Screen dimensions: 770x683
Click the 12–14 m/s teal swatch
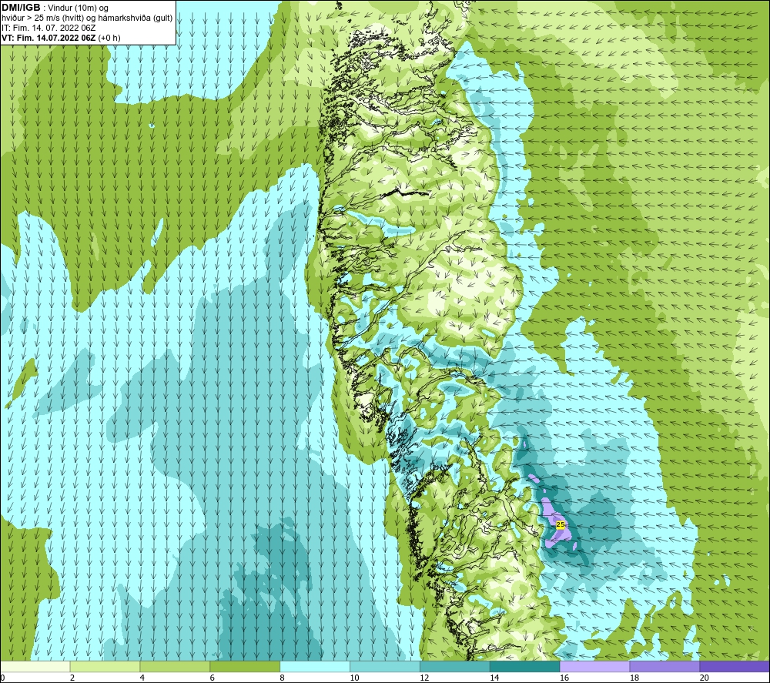[x=455, y=666]
